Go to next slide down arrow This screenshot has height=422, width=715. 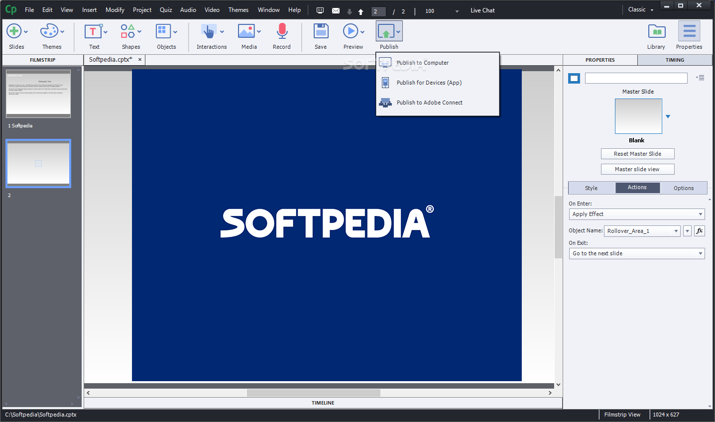click(350, 11)
